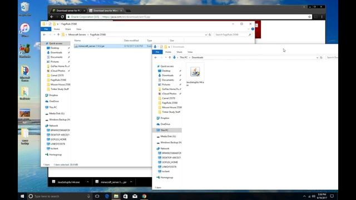
Task: Open View tab in Downloads window
Action: pos(190,52)
